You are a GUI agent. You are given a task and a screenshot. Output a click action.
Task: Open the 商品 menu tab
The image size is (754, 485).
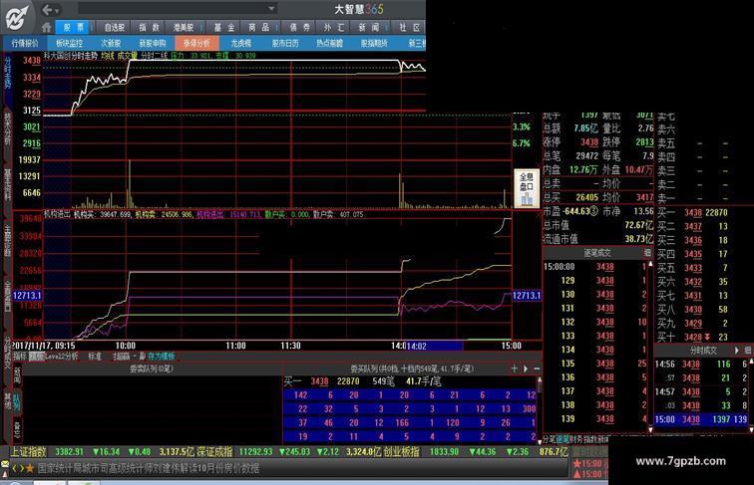coord(258,27)
